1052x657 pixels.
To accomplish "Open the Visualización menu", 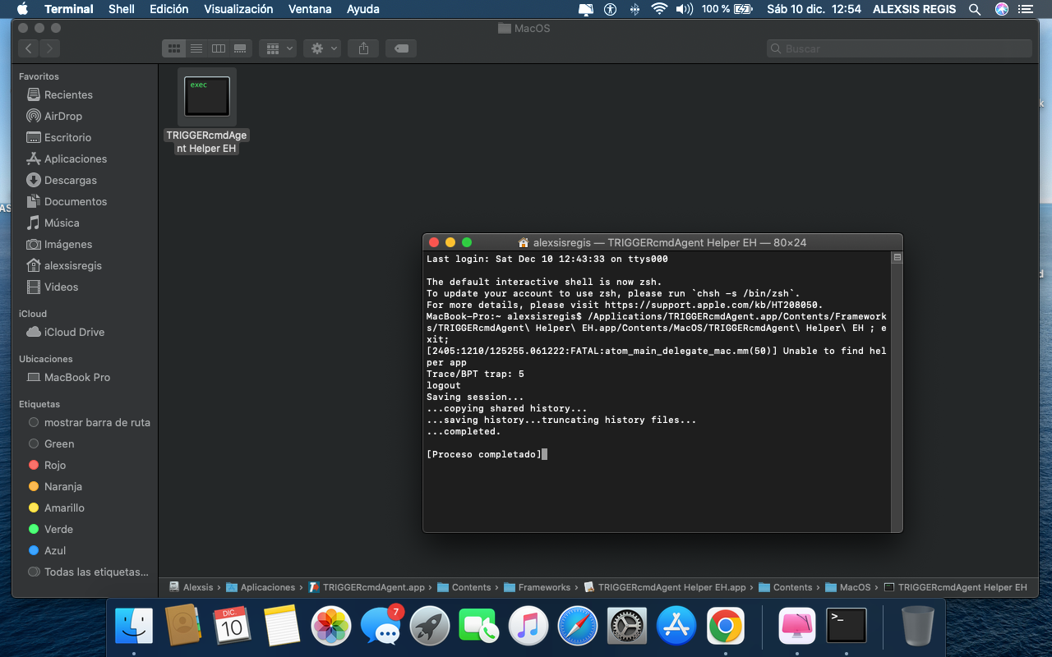I will click(238, 9).
